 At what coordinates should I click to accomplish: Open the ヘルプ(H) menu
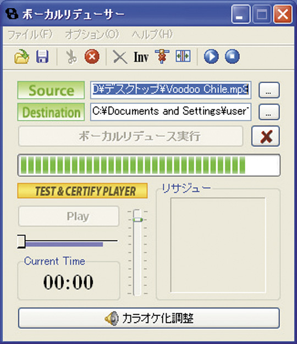pyautogui.click(x=152, y=35)
